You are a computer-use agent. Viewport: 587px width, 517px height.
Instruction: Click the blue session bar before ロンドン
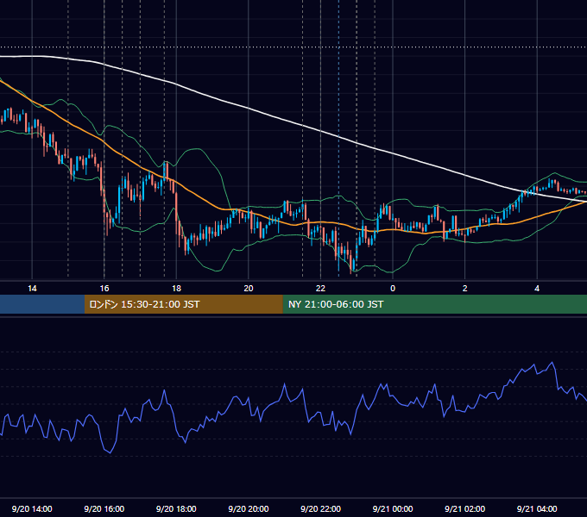42,304
